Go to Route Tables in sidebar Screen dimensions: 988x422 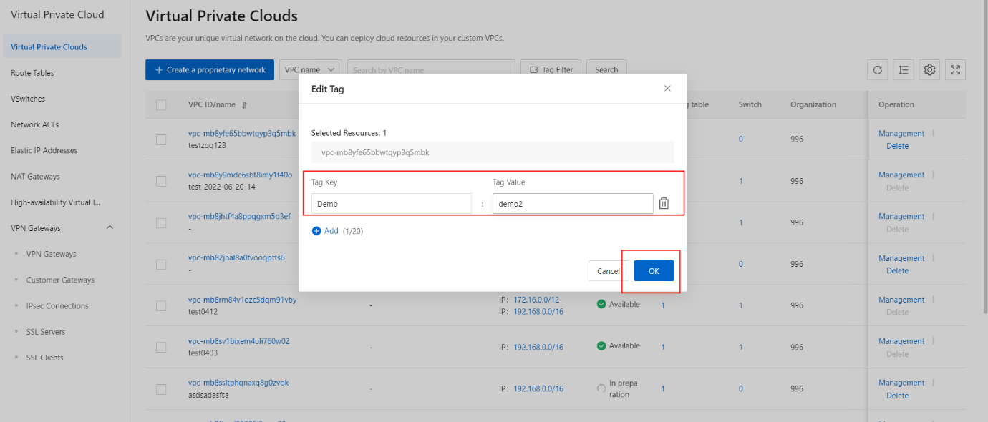click(32, 73)
